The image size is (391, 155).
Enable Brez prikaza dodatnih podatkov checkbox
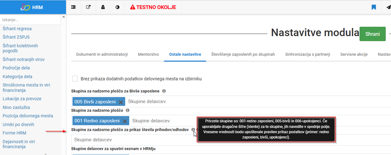tap(75, 79)
